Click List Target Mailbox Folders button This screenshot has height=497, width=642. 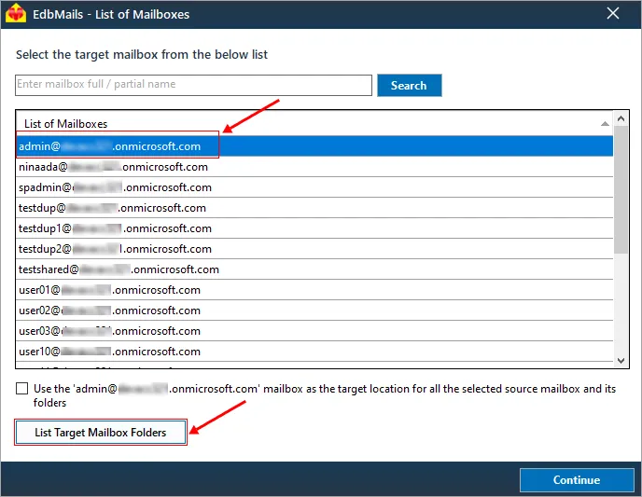(x=101, y=433)
